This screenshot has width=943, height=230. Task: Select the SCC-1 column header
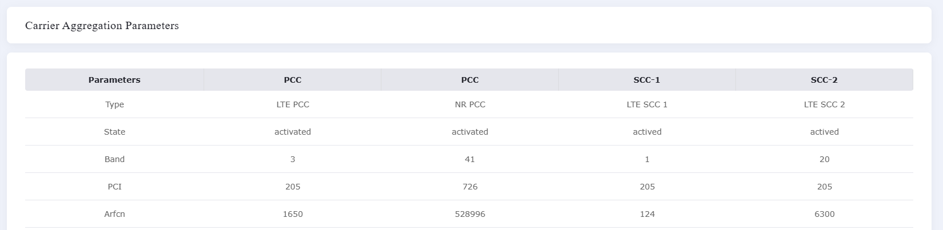pos(647,80)
